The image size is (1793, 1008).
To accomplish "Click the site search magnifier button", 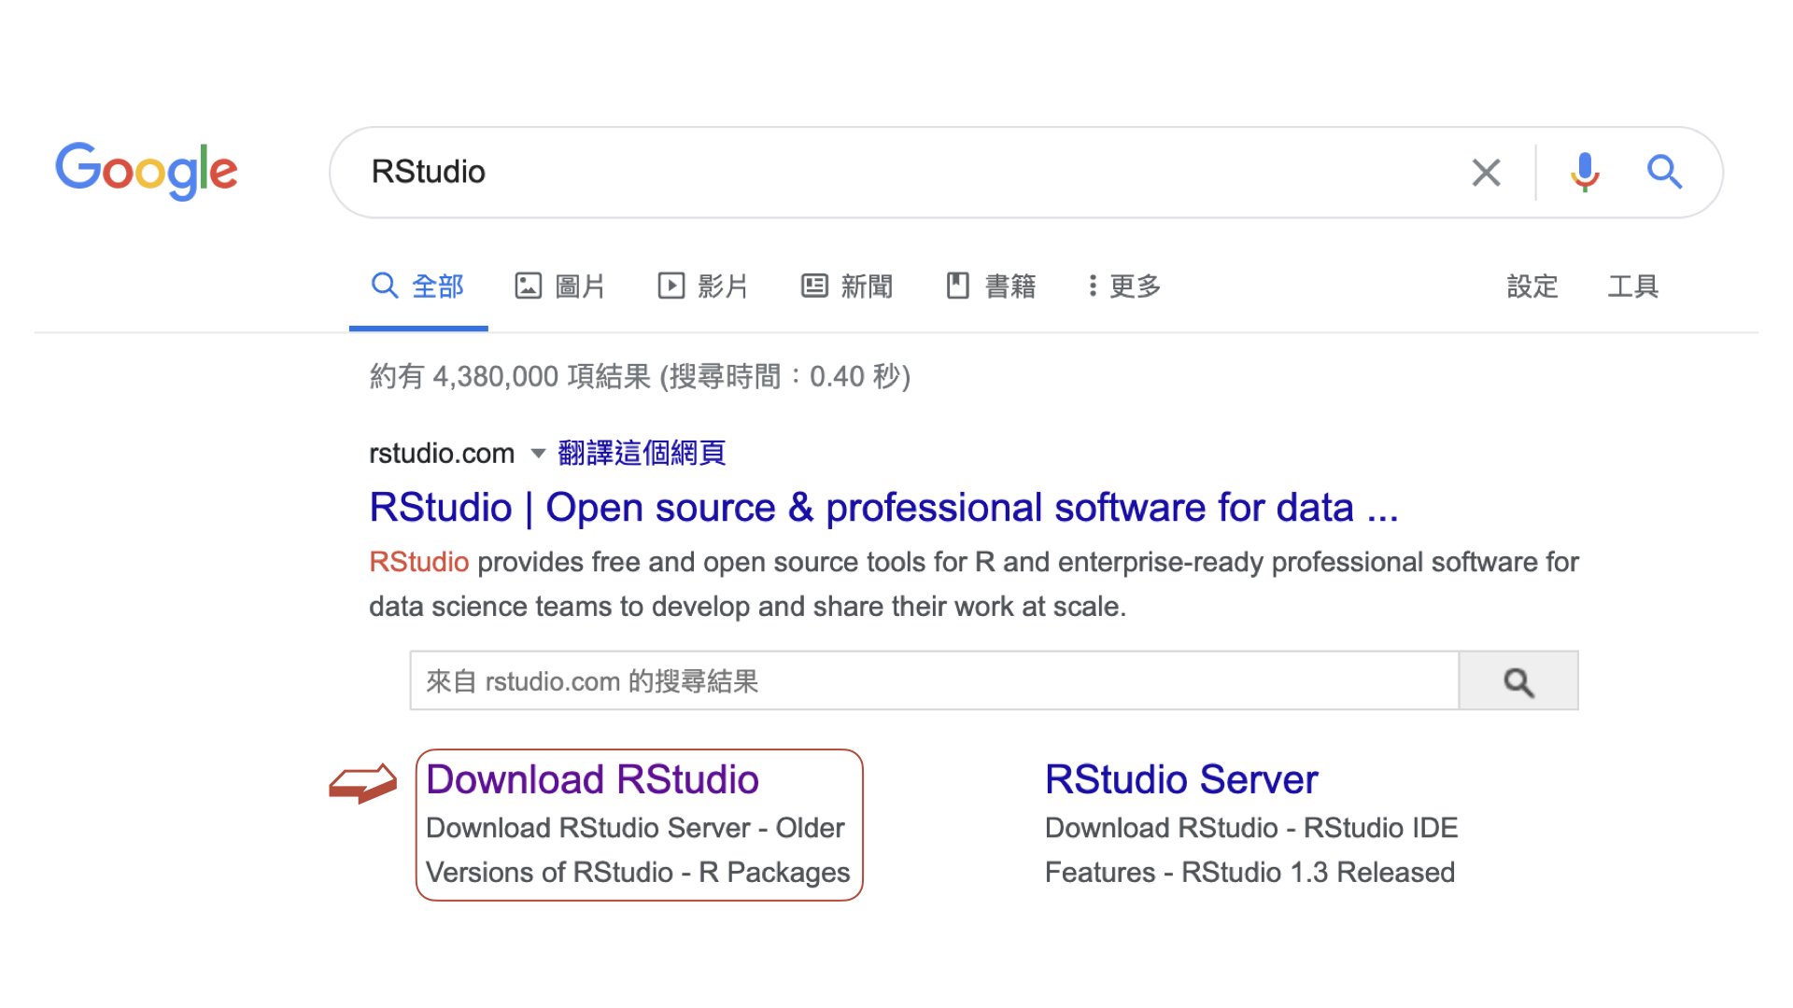I will pyautogui.click(x=1518, y=681).
